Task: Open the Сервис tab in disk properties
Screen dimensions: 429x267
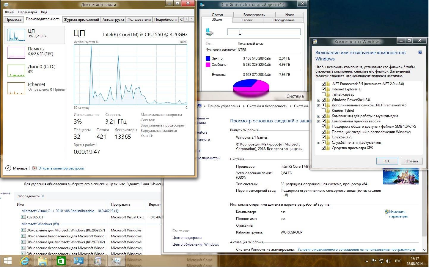Action: (x=247, y=20)
